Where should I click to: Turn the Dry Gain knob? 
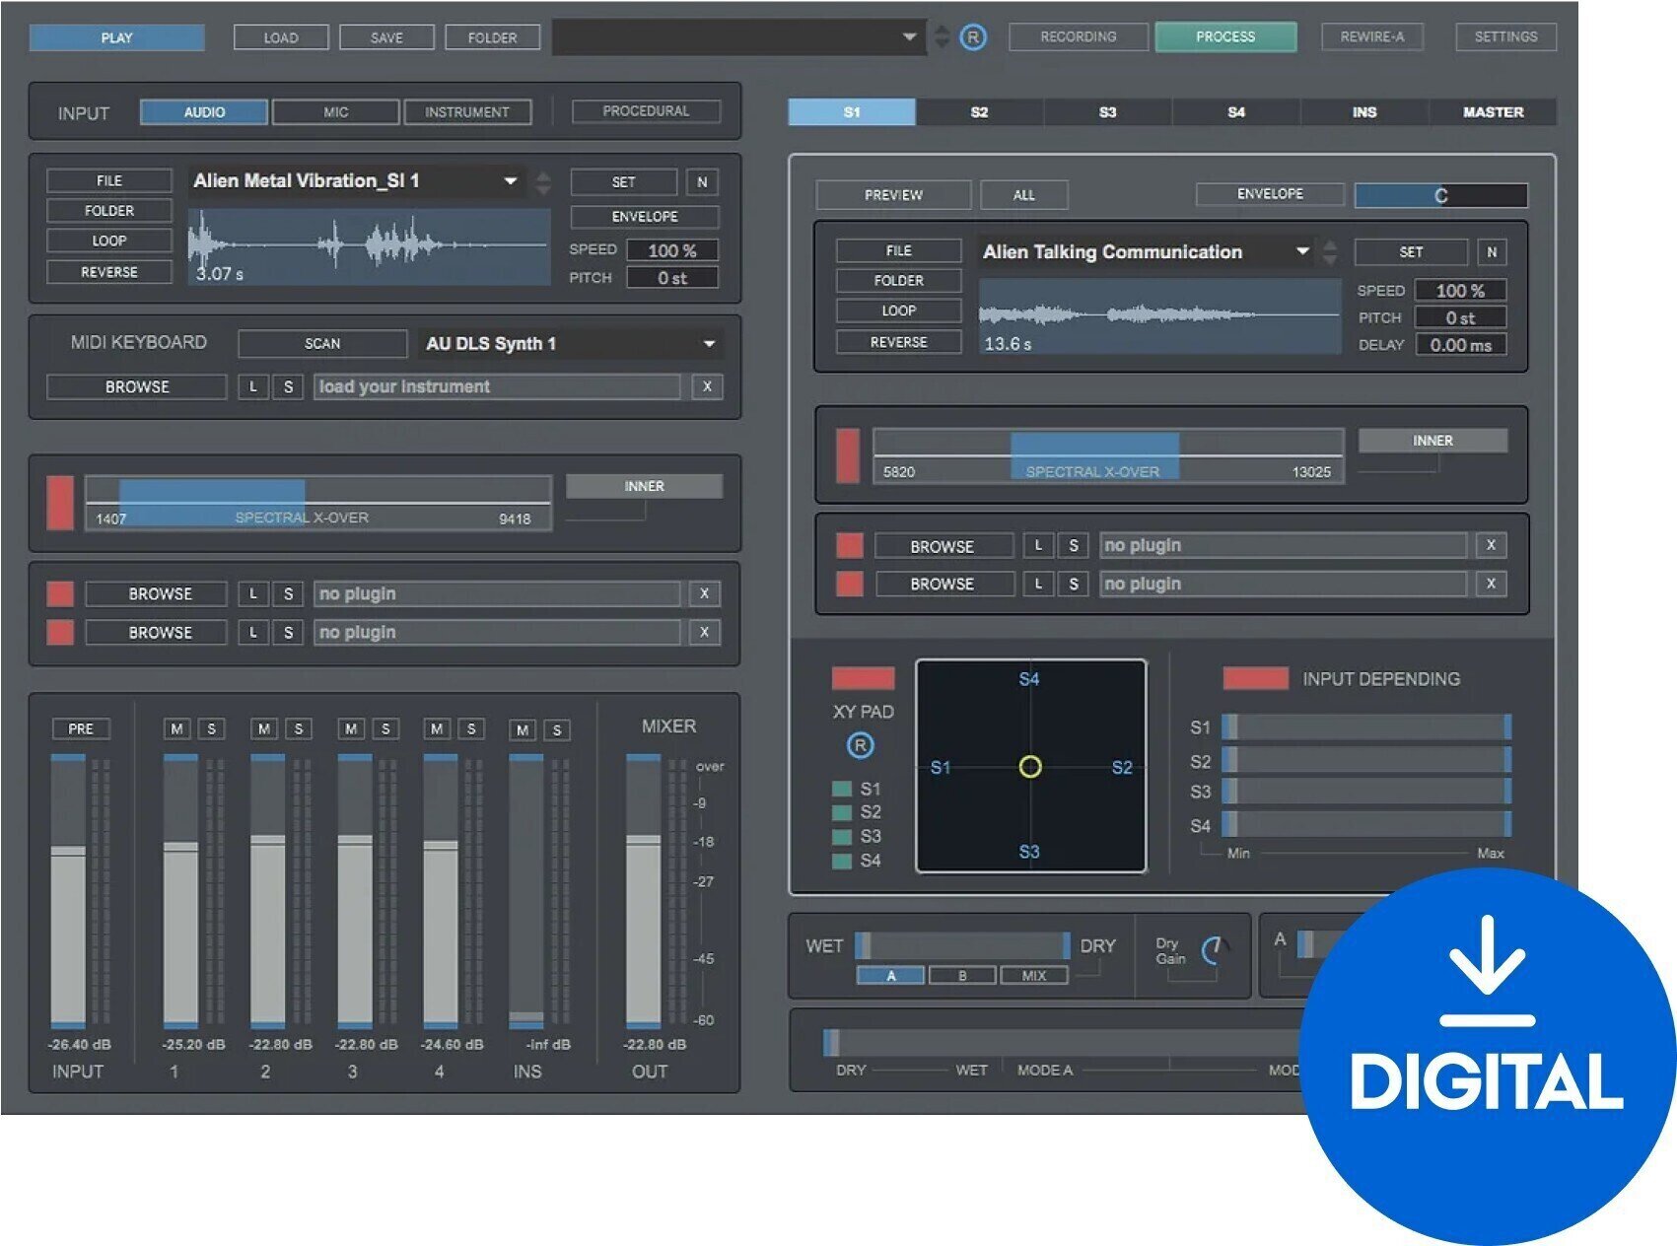(1215, 950)
